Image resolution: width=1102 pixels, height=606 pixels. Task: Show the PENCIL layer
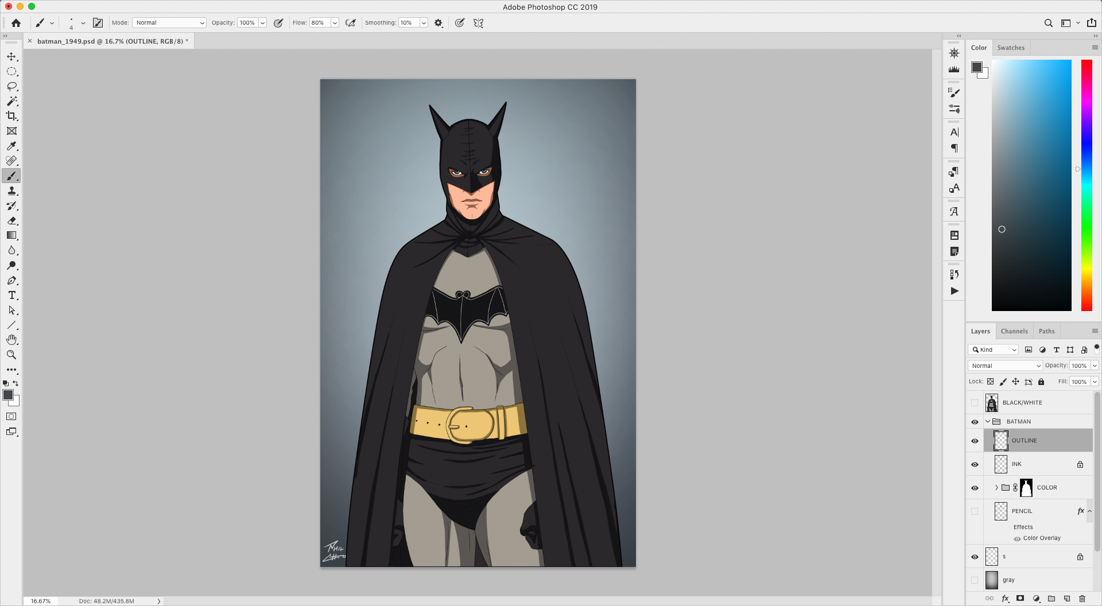[x=974, y=511]
